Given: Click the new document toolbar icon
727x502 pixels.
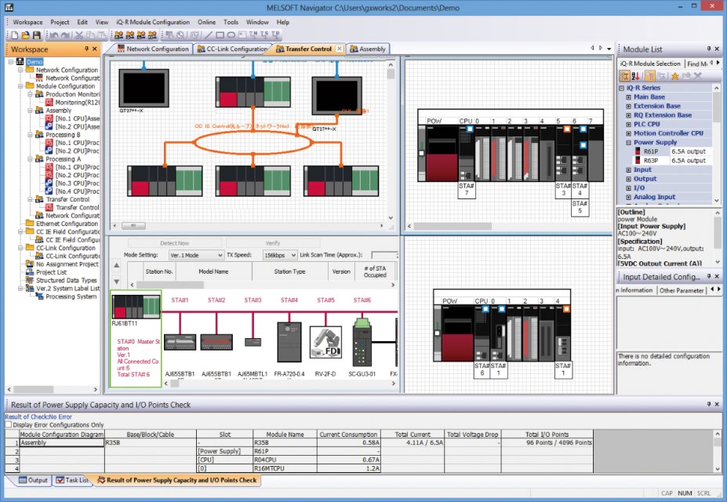Looking at the screenshot, I should tap(15, 35).
